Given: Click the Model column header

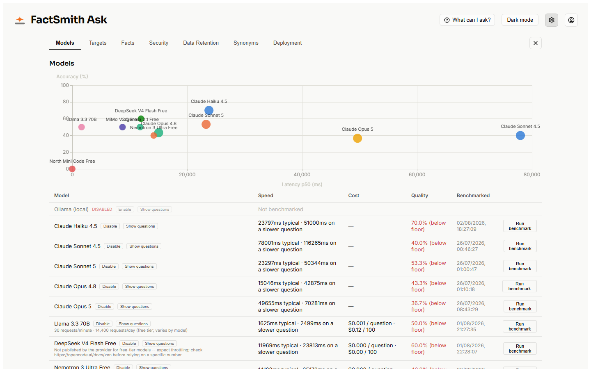Looking at the screenshot, I should [62, 196].
